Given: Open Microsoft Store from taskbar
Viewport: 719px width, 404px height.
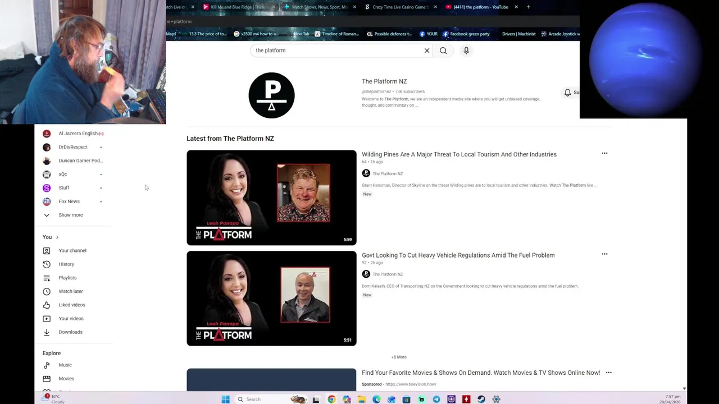Looking at the screenshot, I should (406, 400).
